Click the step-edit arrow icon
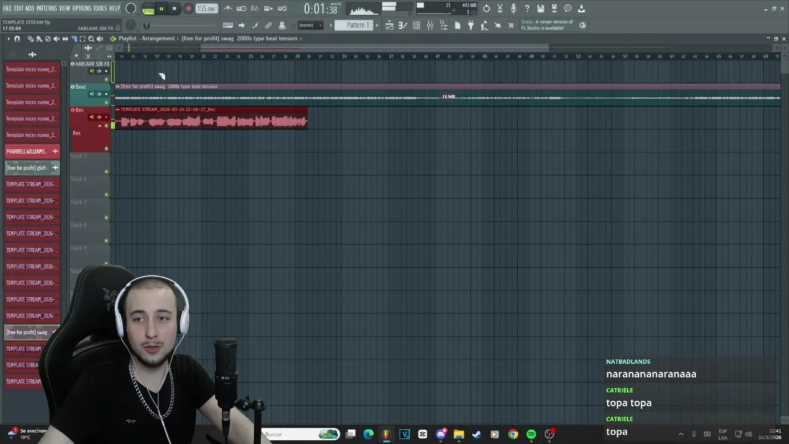Screen dimensions: 789x444 [x=242, y=25]
